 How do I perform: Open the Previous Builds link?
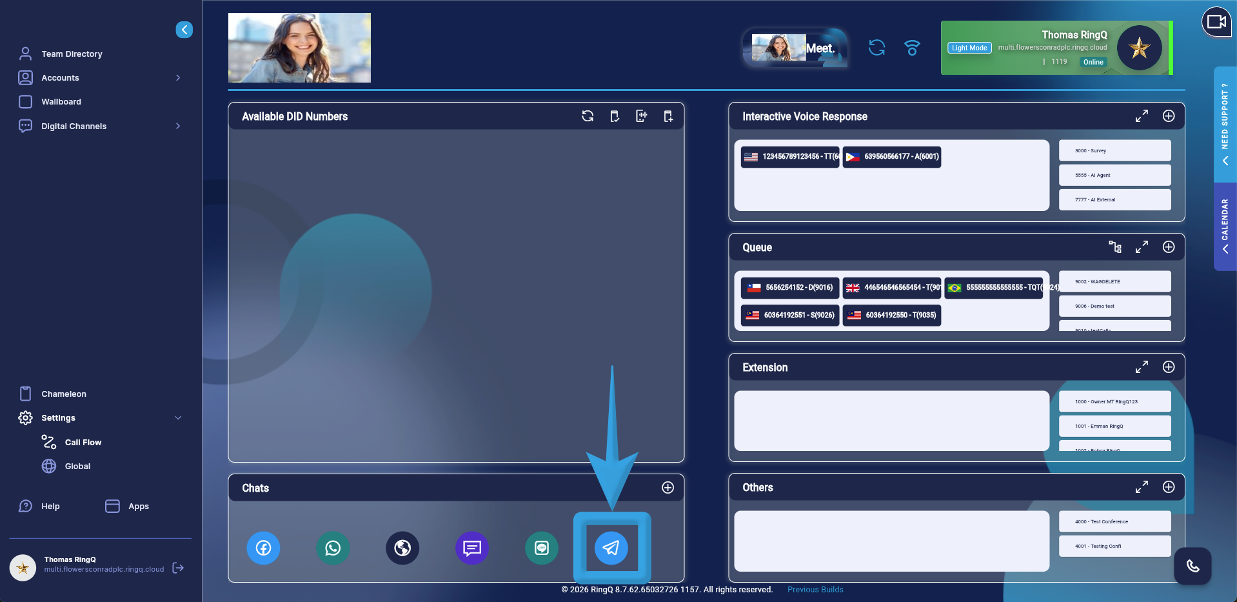tap(815, 589)
